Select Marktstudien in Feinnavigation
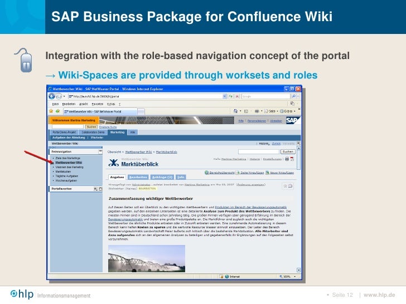 pos(63,171)
